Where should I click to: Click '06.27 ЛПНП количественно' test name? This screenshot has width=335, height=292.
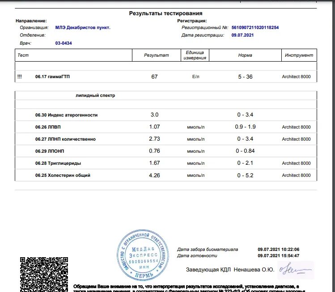coord(65,139)
